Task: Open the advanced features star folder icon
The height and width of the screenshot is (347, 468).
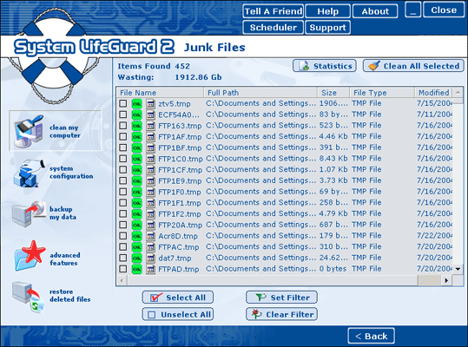Action: 30,257
